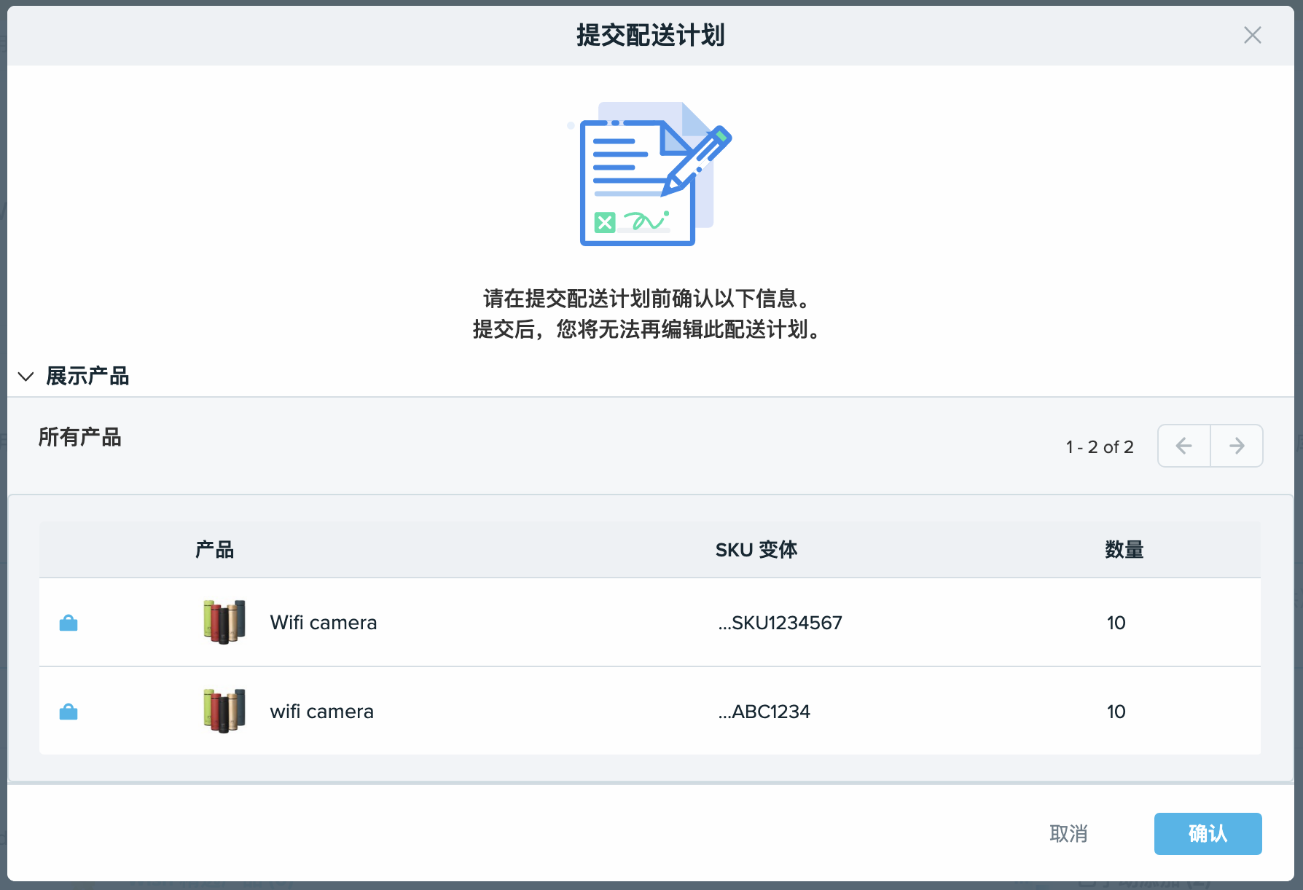Select the SKU text ...ABC1234
Screen dimensions: 1303x890
pos(764,712)
